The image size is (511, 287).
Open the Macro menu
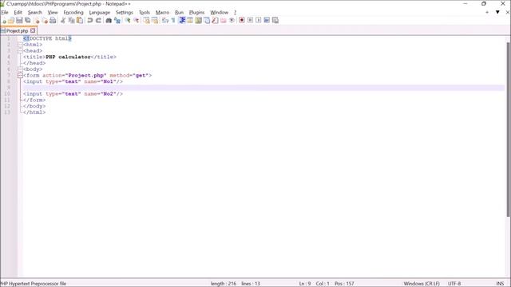(162, 13)
